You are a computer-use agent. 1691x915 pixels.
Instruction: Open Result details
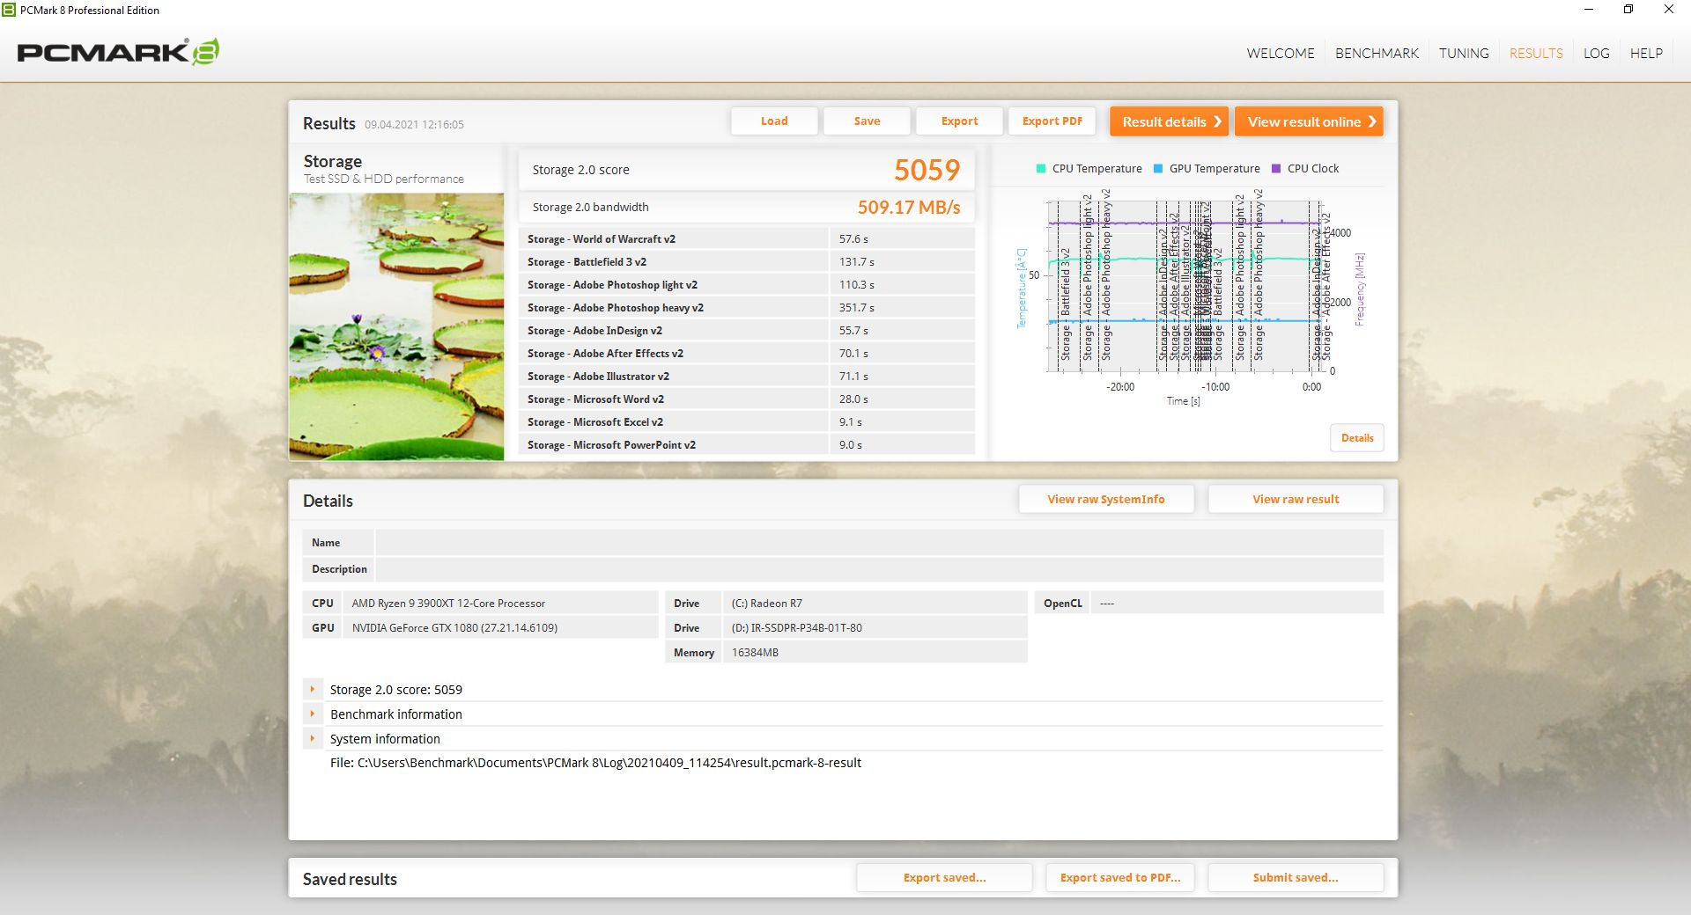[1169, 121]
